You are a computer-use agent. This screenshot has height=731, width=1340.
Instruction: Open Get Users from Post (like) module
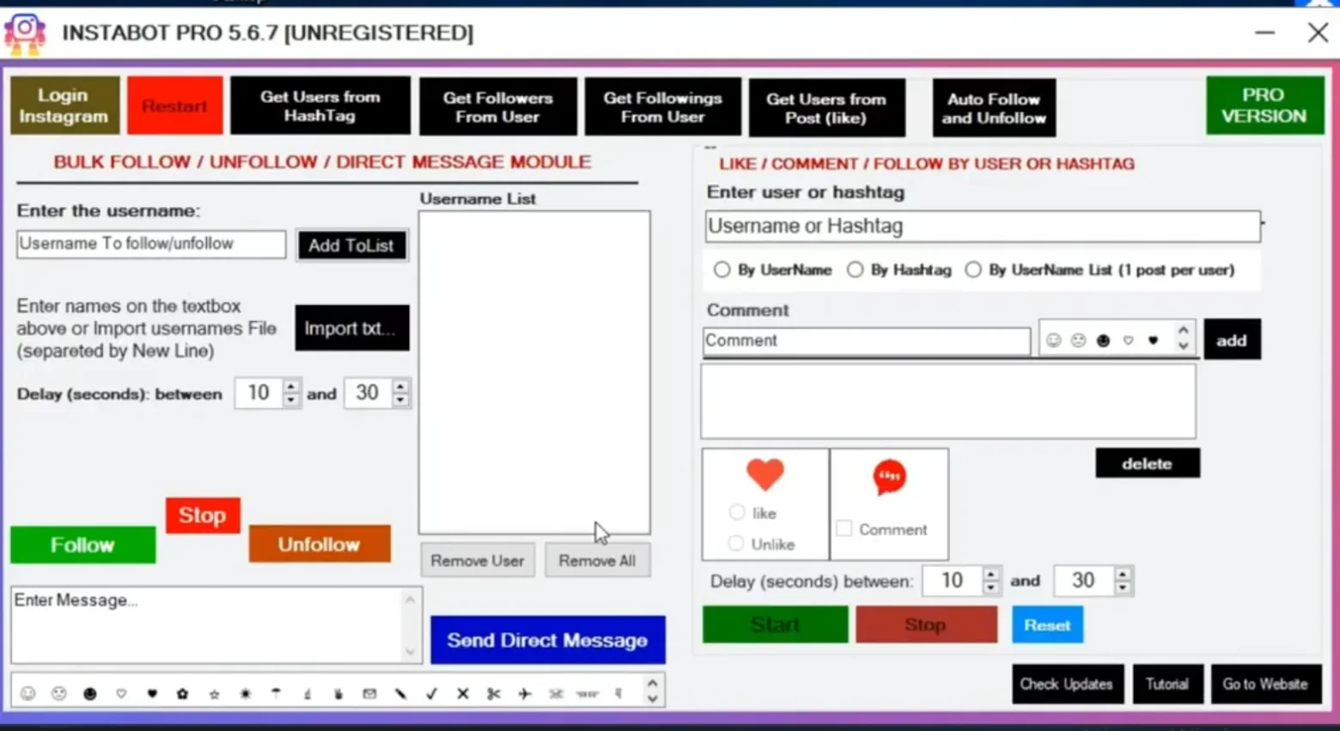coord(826,107)
